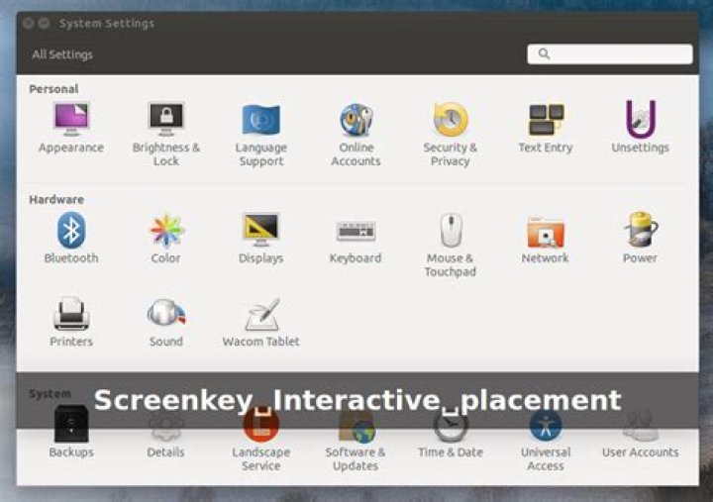Click the All Settings button

click(x=62, y=54)
